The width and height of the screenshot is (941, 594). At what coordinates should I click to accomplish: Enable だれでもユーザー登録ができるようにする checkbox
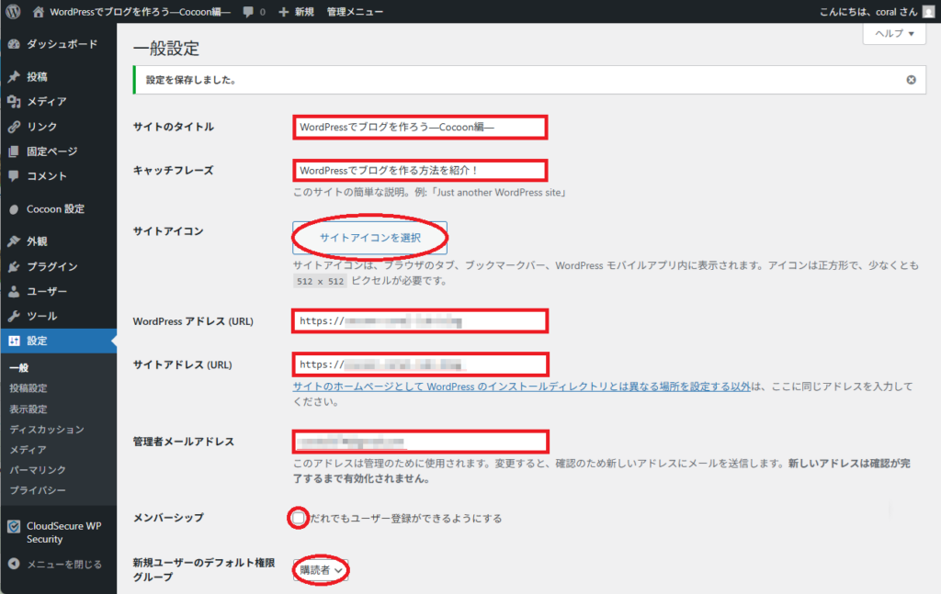coord(298,518)
